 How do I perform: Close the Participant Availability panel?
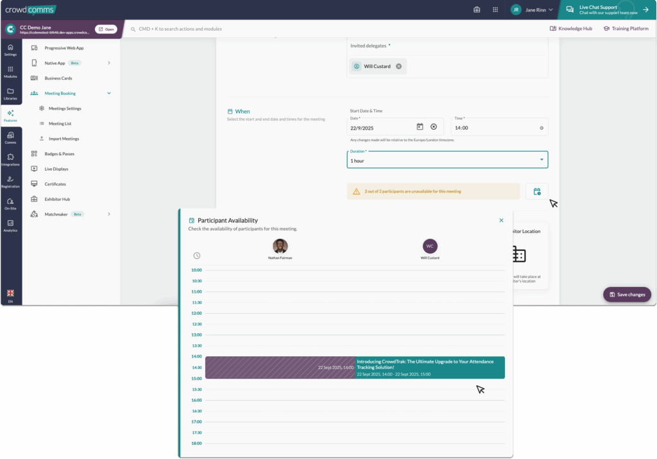(502, 220)
